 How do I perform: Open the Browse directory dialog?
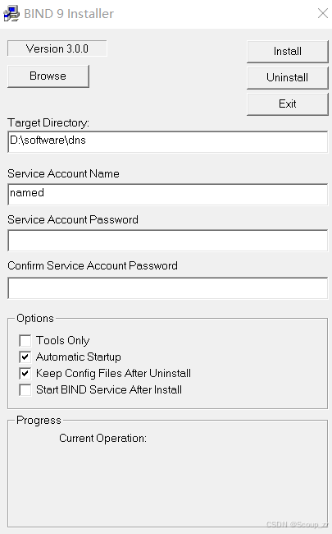click(x=48, y=76)
